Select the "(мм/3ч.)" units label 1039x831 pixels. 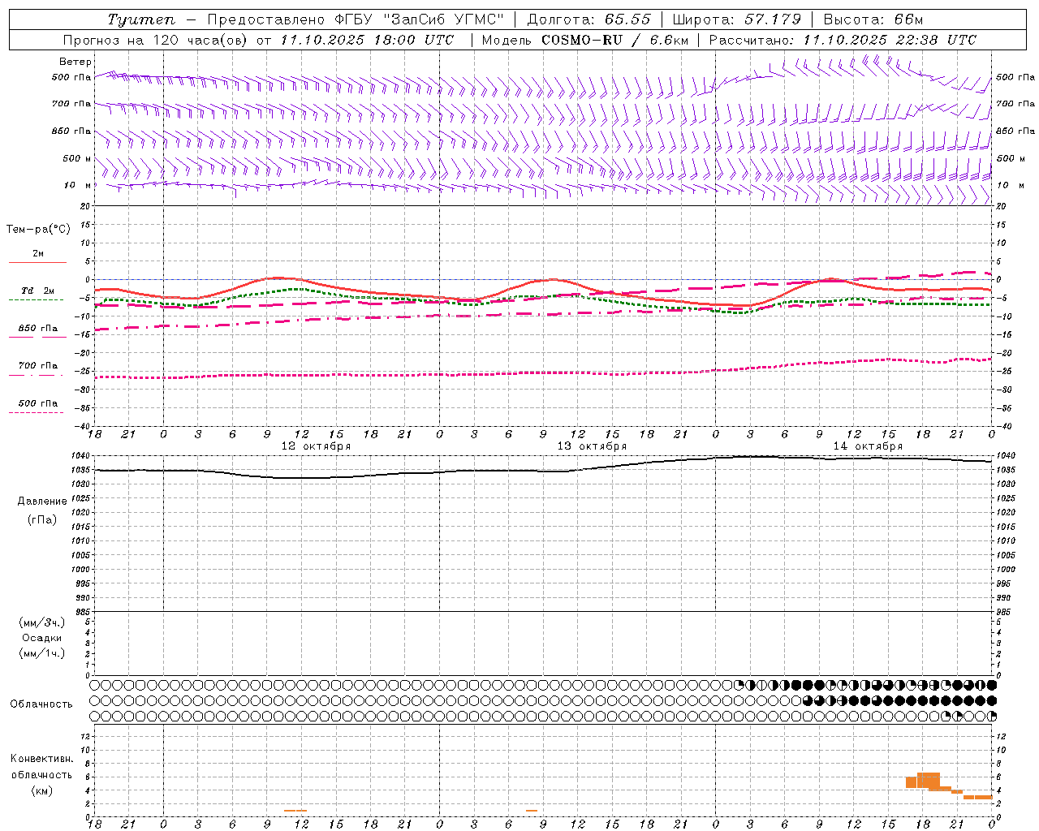pos(42,622)
